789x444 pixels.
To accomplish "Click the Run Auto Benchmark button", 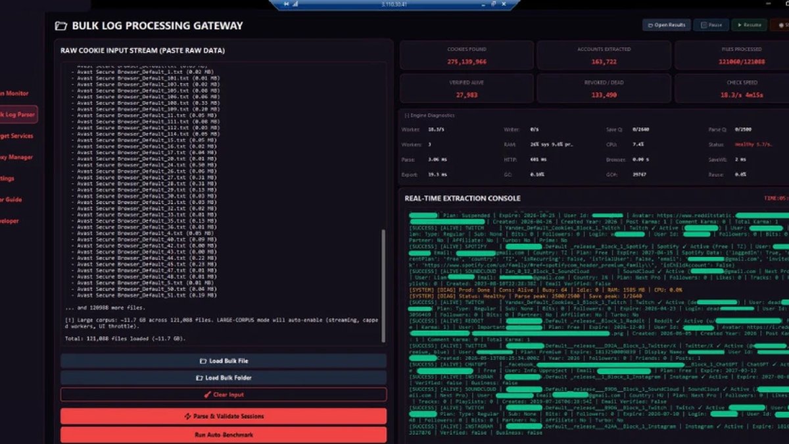I will pyautogui.click(x=224, y=435).
